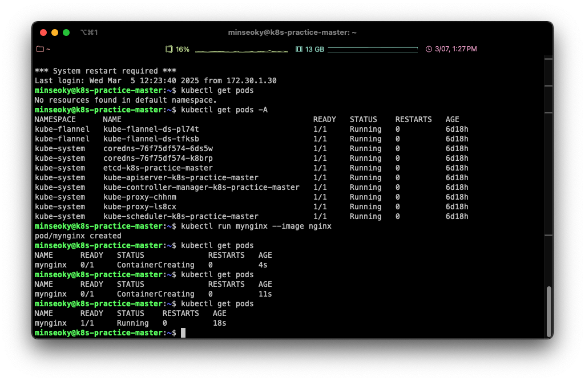Click the topmost mark in the scrollbar track
The image size is (585, 381).
click(x=548, y=58)
